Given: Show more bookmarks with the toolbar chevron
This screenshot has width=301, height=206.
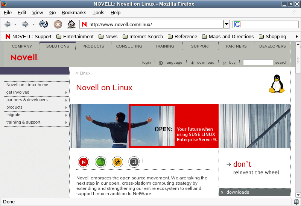Looking at the screenshot, I should click(296, 36).
